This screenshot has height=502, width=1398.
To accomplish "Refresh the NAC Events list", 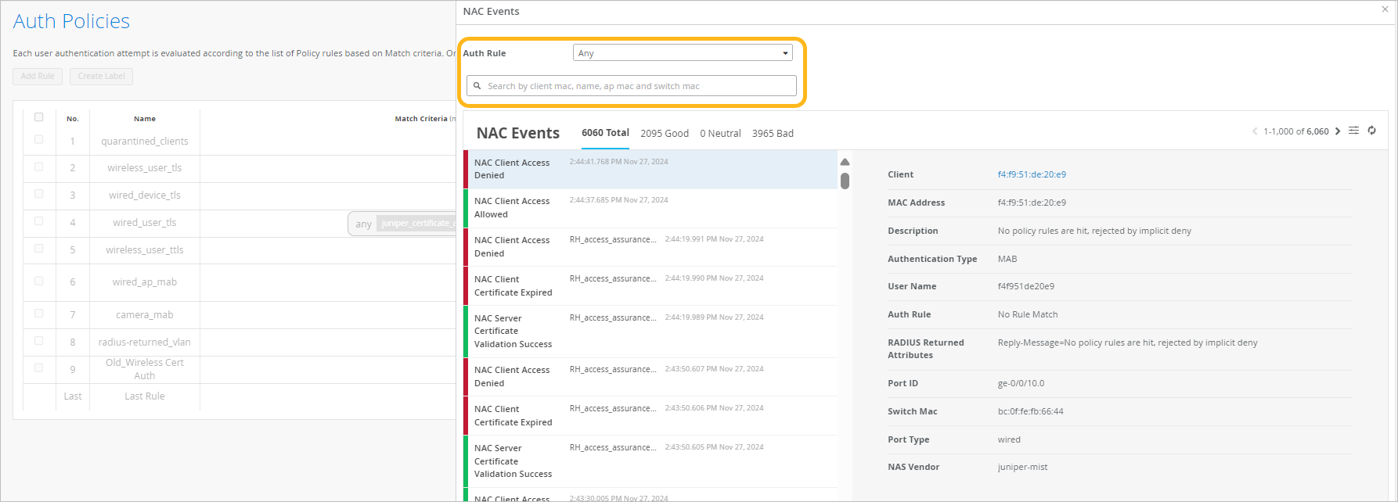I will (1371, 131).
